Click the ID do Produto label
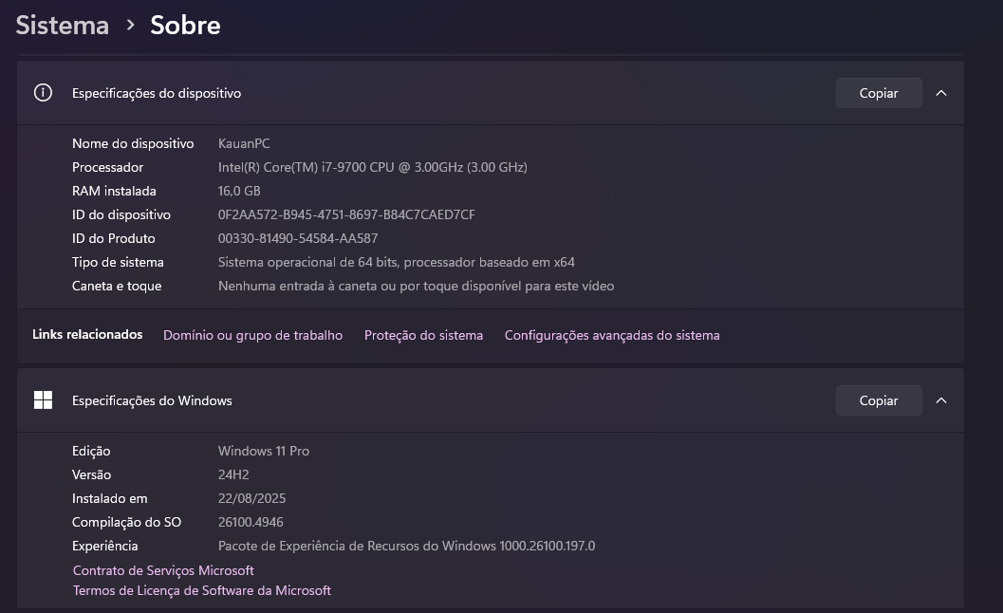1003x613 pixels. pyautogui.click(x=113, y=238)
